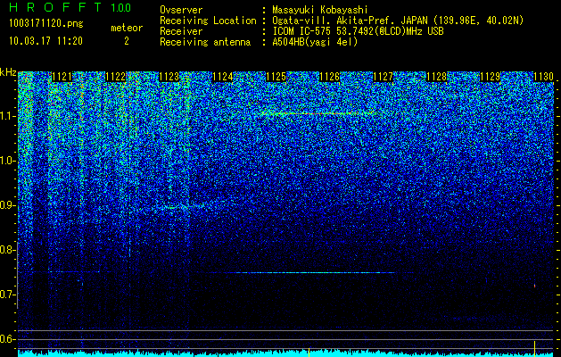This screenshot has height=357, width=561.
Task: Click the 1126 time marker label
Action: (x=329, y=77)
